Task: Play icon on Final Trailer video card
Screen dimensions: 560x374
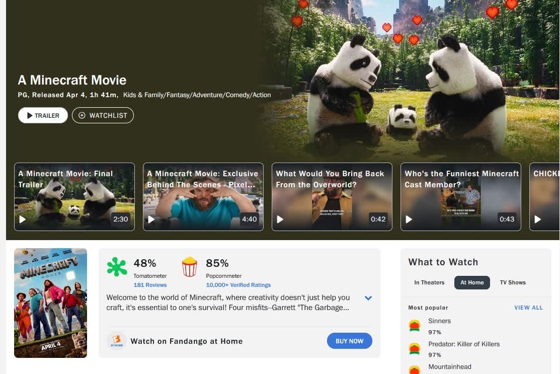Action: [x=23, y=219]
